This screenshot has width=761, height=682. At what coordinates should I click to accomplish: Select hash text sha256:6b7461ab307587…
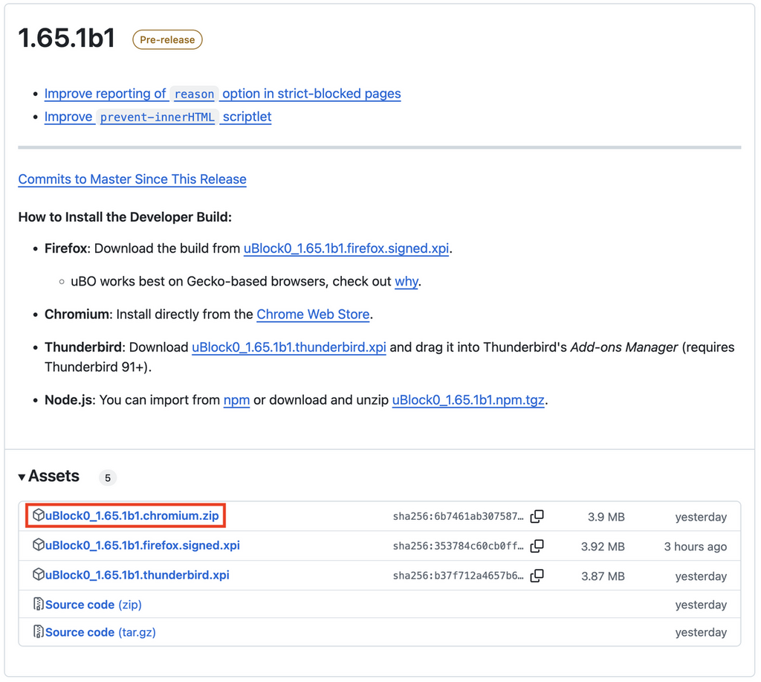pos(458,516)
